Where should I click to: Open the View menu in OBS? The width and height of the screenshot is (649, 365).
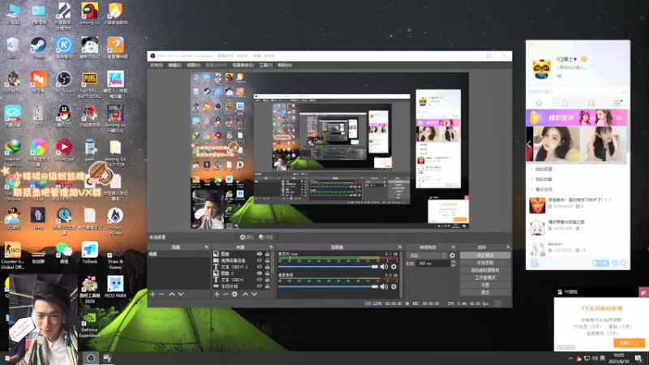tap(193, 65)
